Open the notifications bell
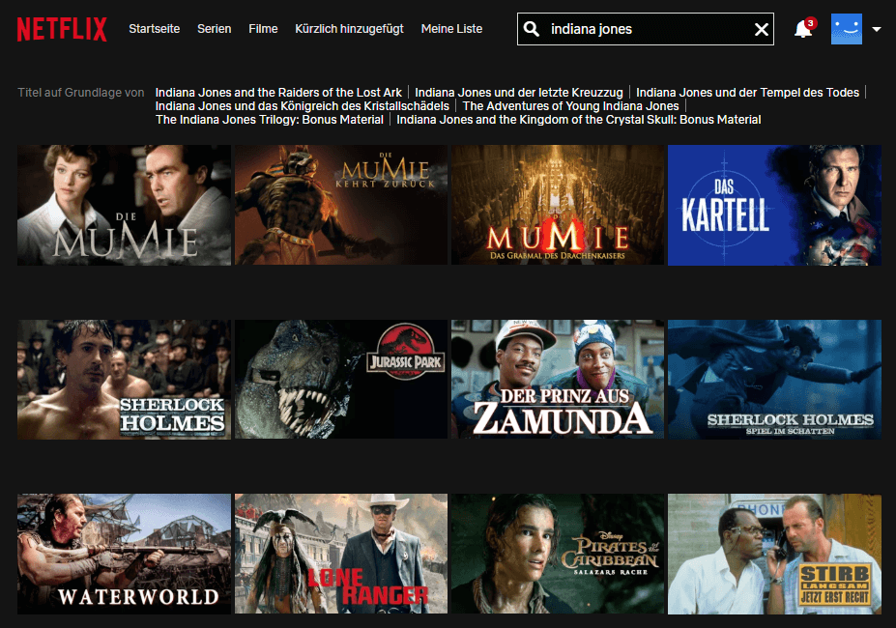 click(x=804, y=29)
